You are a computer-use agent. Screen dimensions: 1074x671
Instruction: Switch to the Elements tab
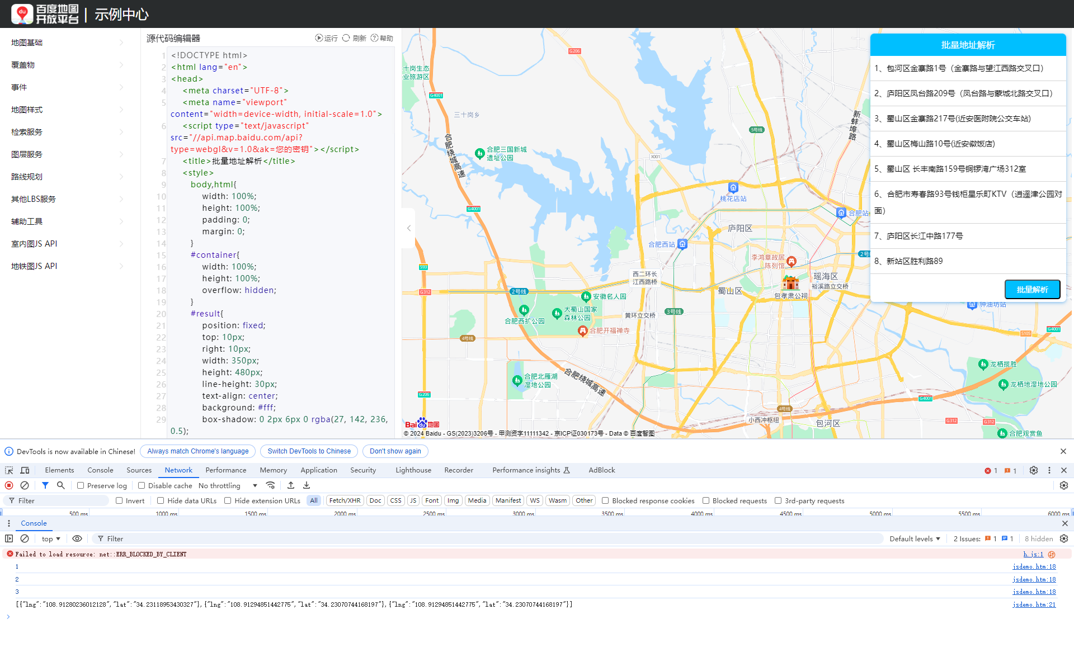59,470
